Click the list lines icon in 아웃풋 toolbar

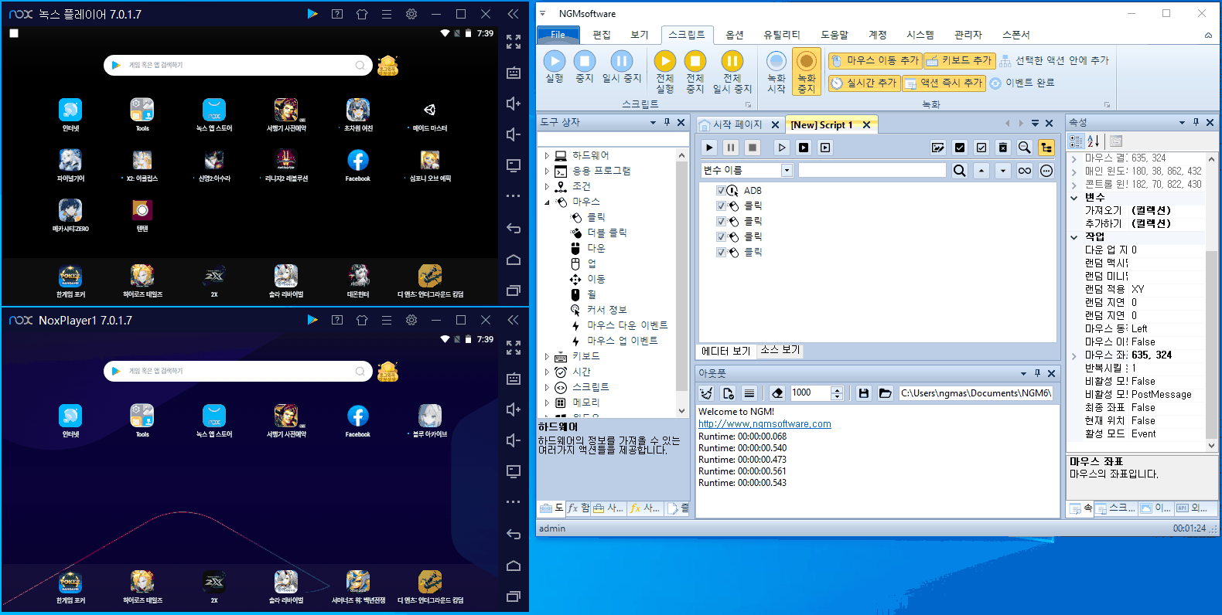(749, 393)
